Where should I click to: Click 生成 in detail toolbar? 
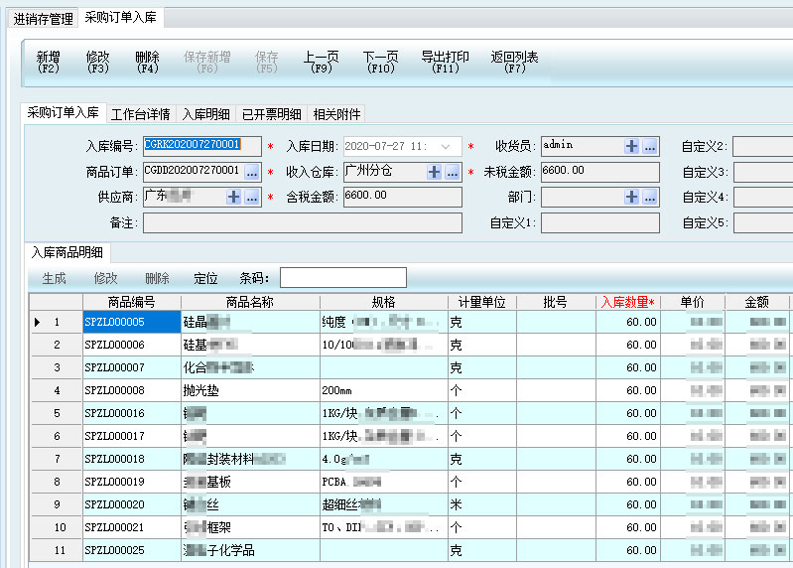pos(55,278)
